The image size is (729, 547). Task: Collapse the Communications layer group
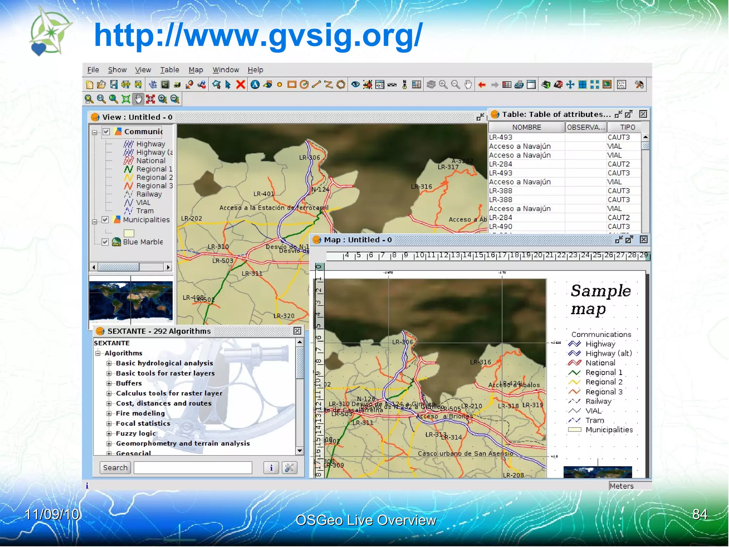(x=94, y=132)
